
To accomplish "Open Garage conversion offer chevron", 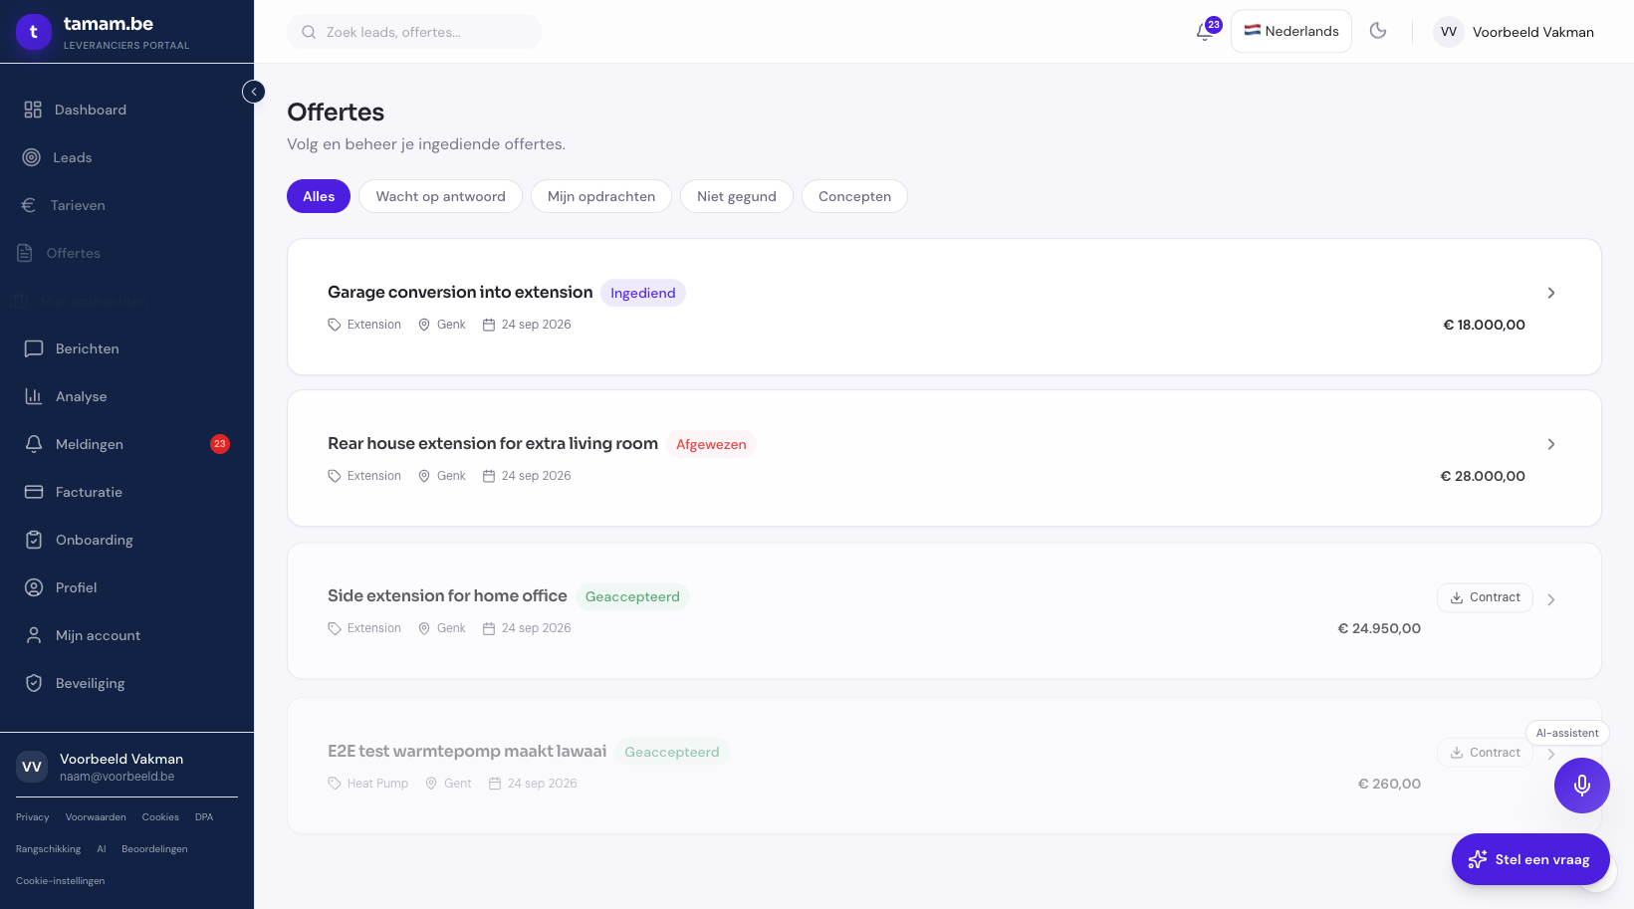I will coord(1550,293).
